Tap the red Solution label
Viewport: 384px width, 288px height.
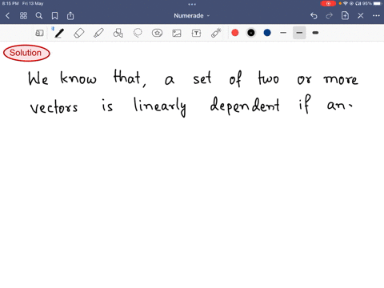[26, 53]
